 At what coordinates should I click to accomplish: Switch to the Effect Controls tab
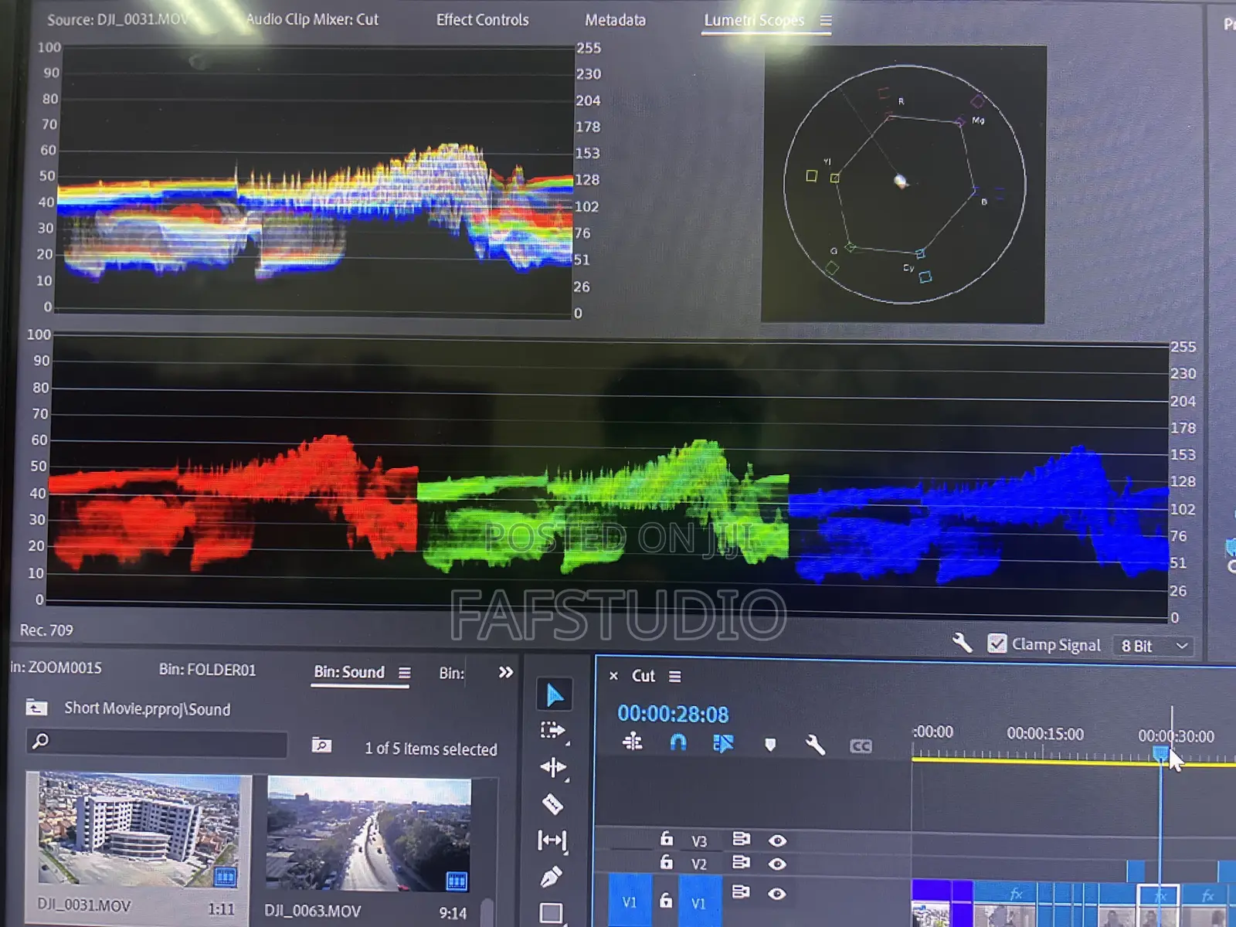482,20
